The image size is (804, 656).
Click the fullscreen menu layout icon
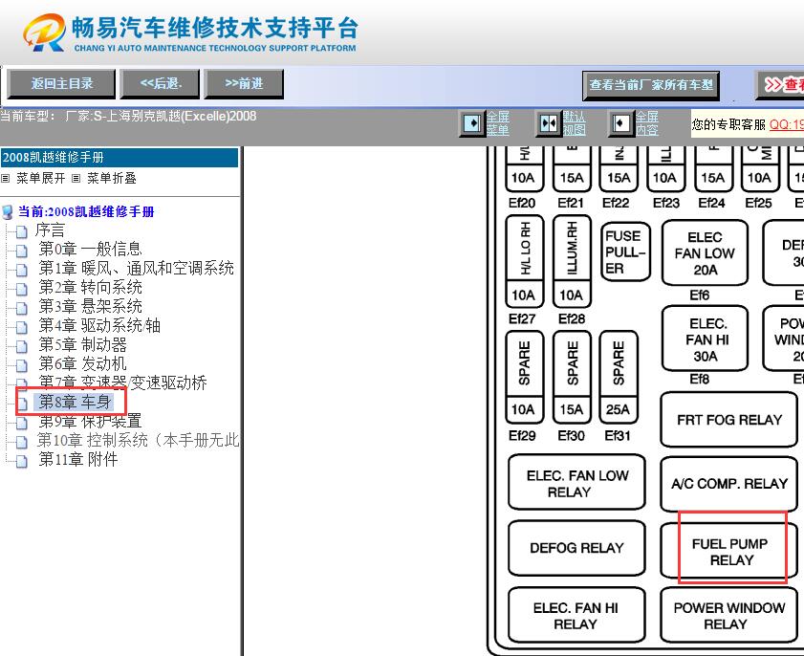tap(471, 123)
